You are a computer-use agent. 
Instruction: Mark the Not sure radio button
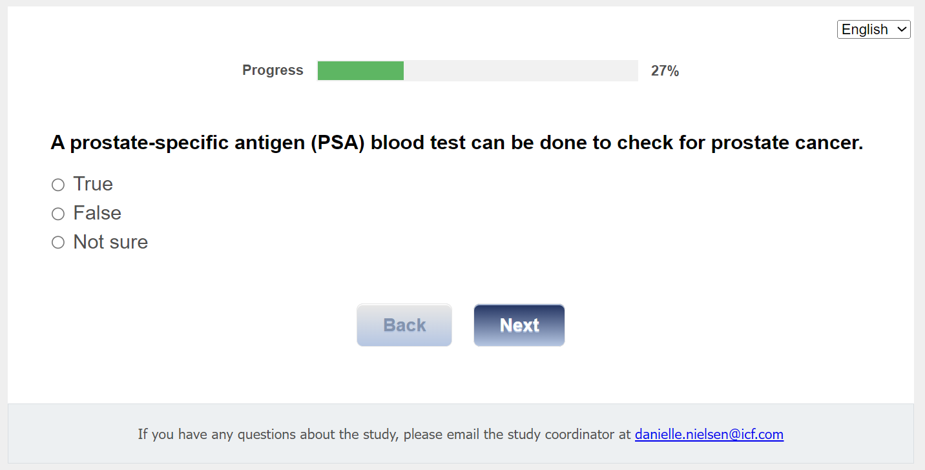point(58,243)
